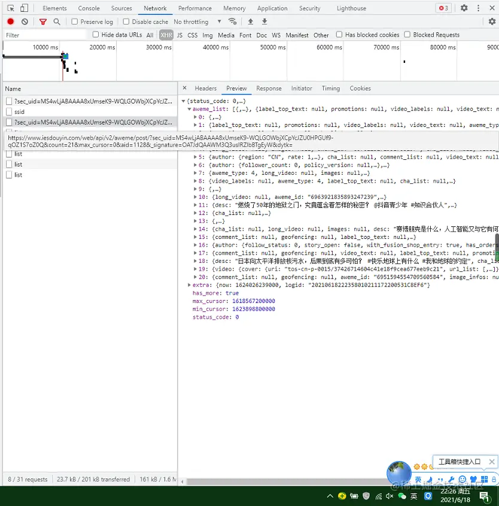Filter requests by Img type
Viewport: 499px width, 506px height.
(x=208, y=35)
